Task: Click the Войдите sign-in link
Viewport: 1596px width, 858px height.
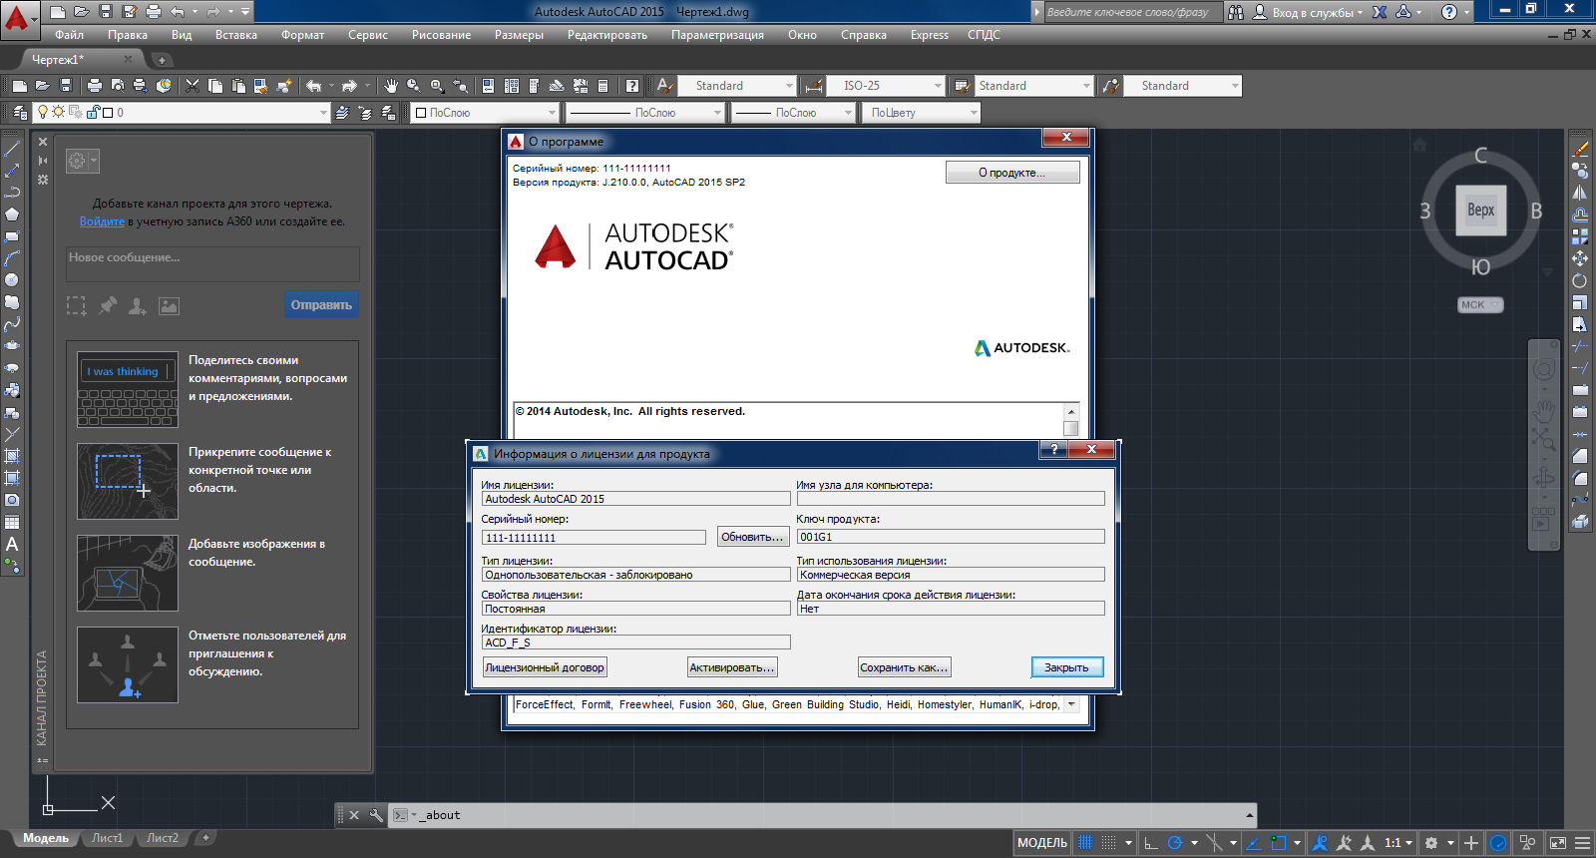Action: coord(102,221)
